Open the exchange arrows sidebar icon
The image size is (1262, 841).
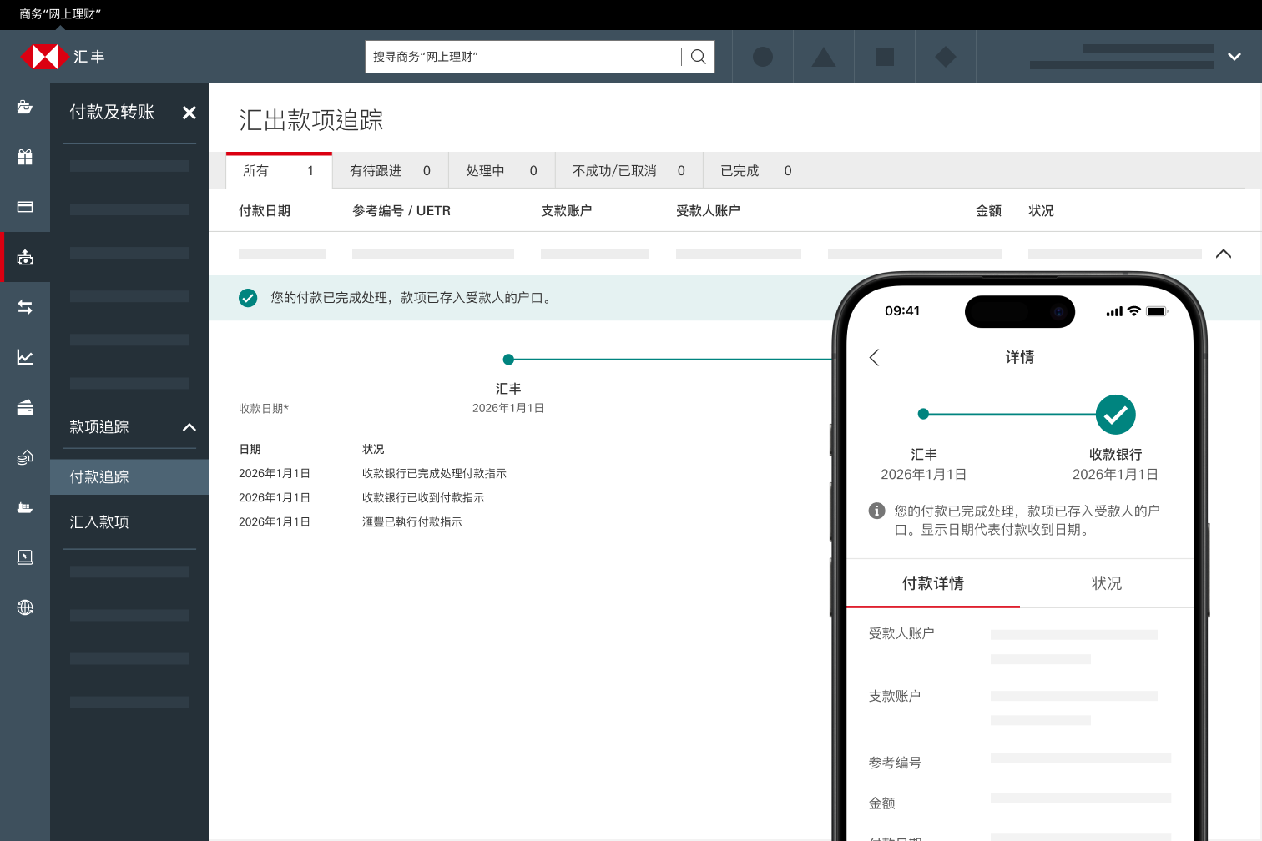tap(25, 307)
